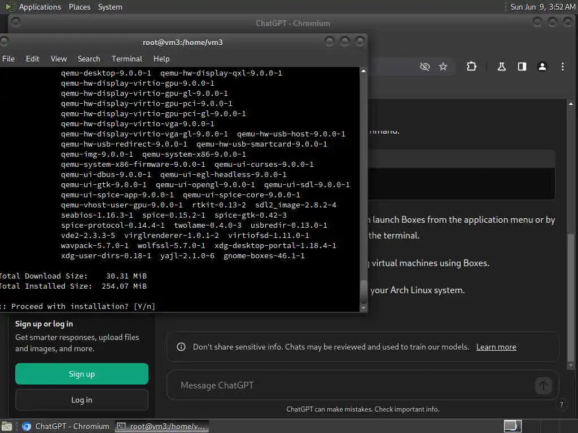Click the terminal scrollbar thumb
The image size is (578, 433).
[x=364, y=291]
